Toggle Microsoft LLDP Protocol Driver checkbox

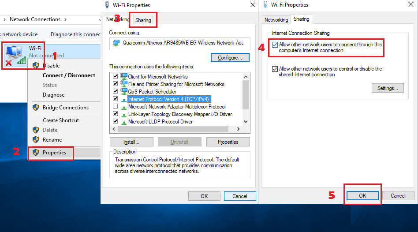point(115,121)
